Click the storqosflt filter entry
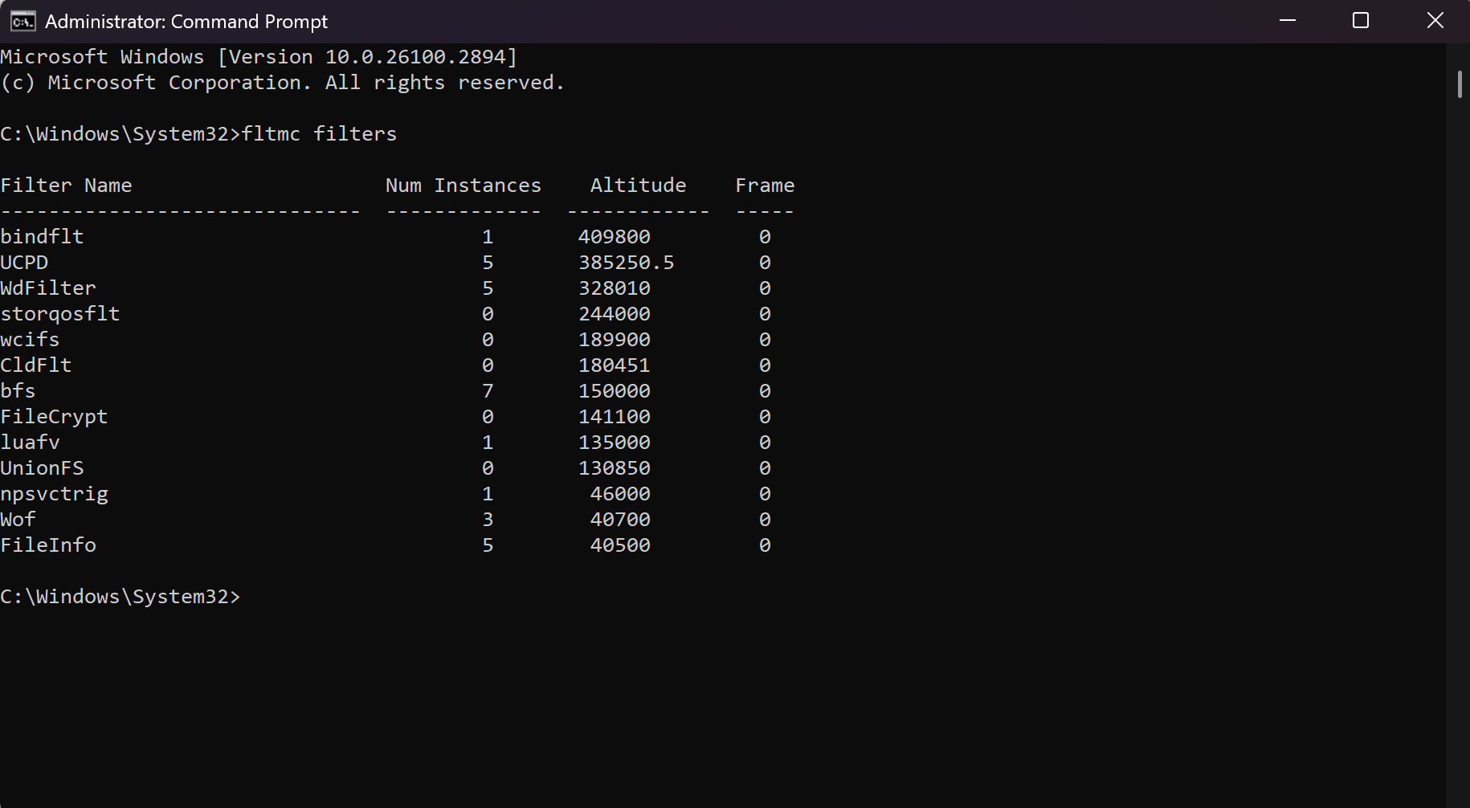 pos(60,314)
